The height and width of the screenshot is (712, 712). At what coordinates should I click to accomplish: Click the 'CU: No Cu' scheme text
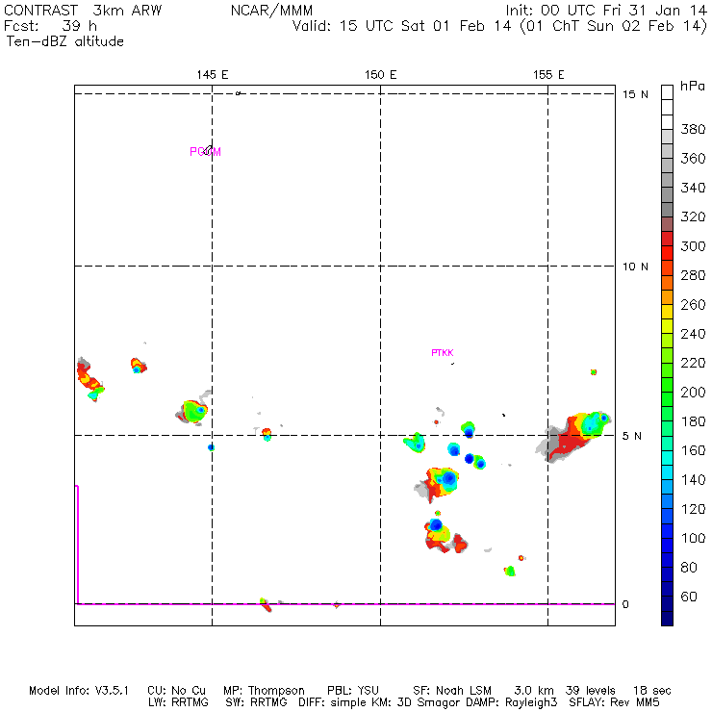[x=176, y=690]
